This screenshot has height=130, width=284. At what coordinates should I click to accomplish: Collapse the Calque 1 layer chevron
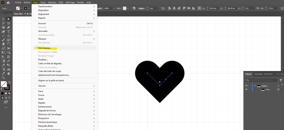[255, 86]
